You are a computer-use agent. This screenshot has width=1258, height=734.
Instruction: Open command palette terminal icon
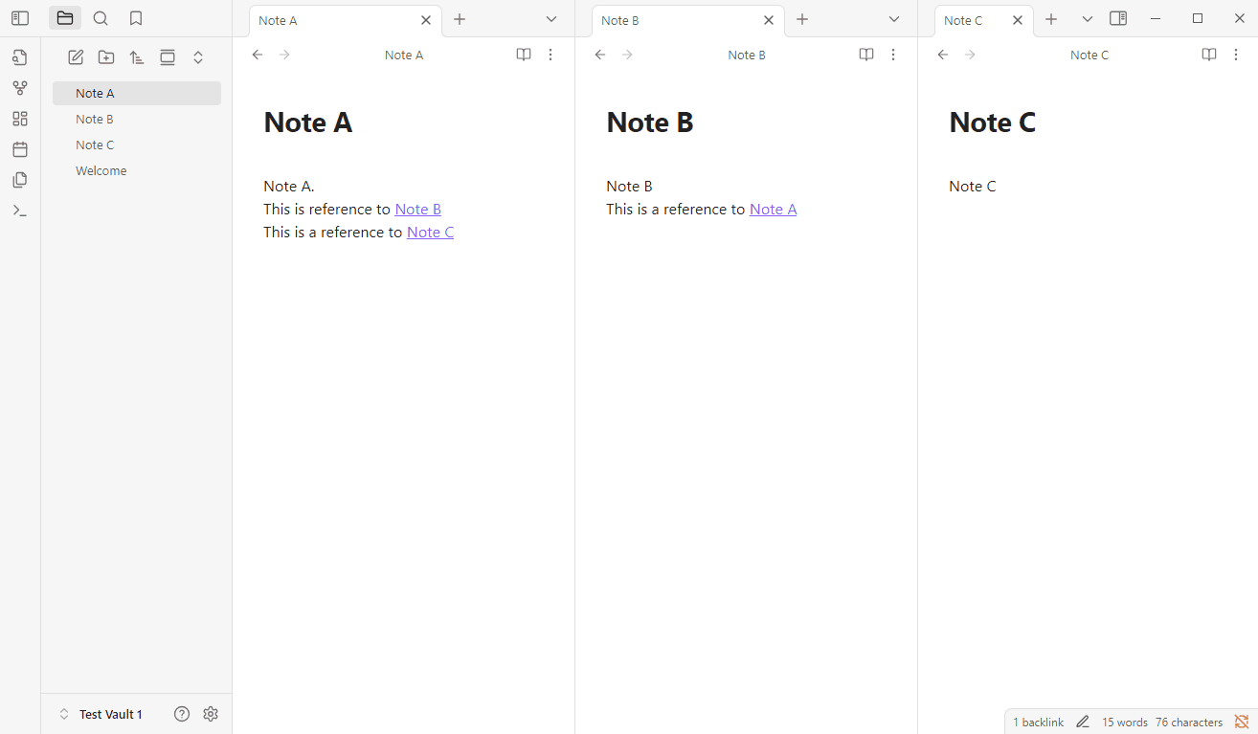[x=20, y=211]
